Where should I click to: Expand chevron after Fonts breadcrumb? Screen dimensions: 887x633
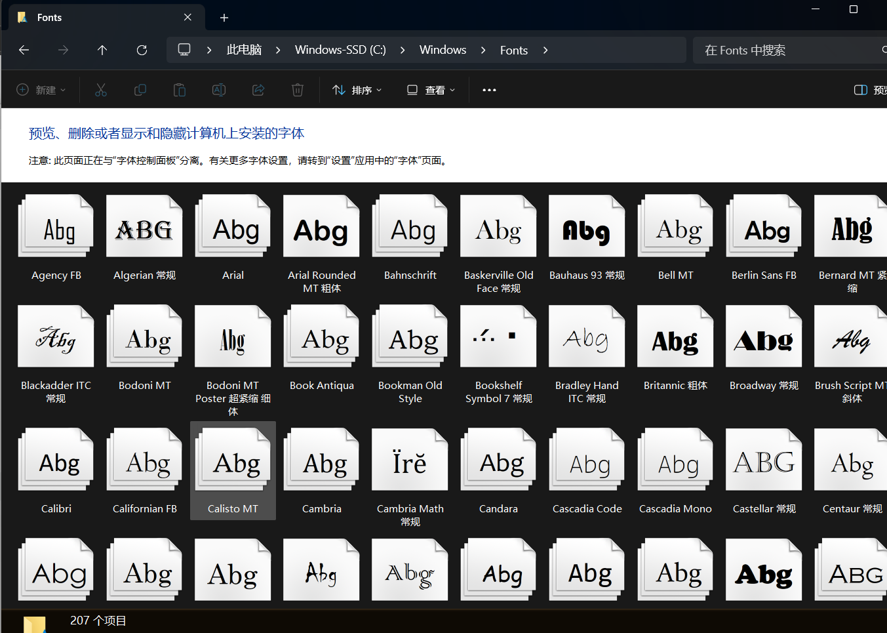(545, 50)
